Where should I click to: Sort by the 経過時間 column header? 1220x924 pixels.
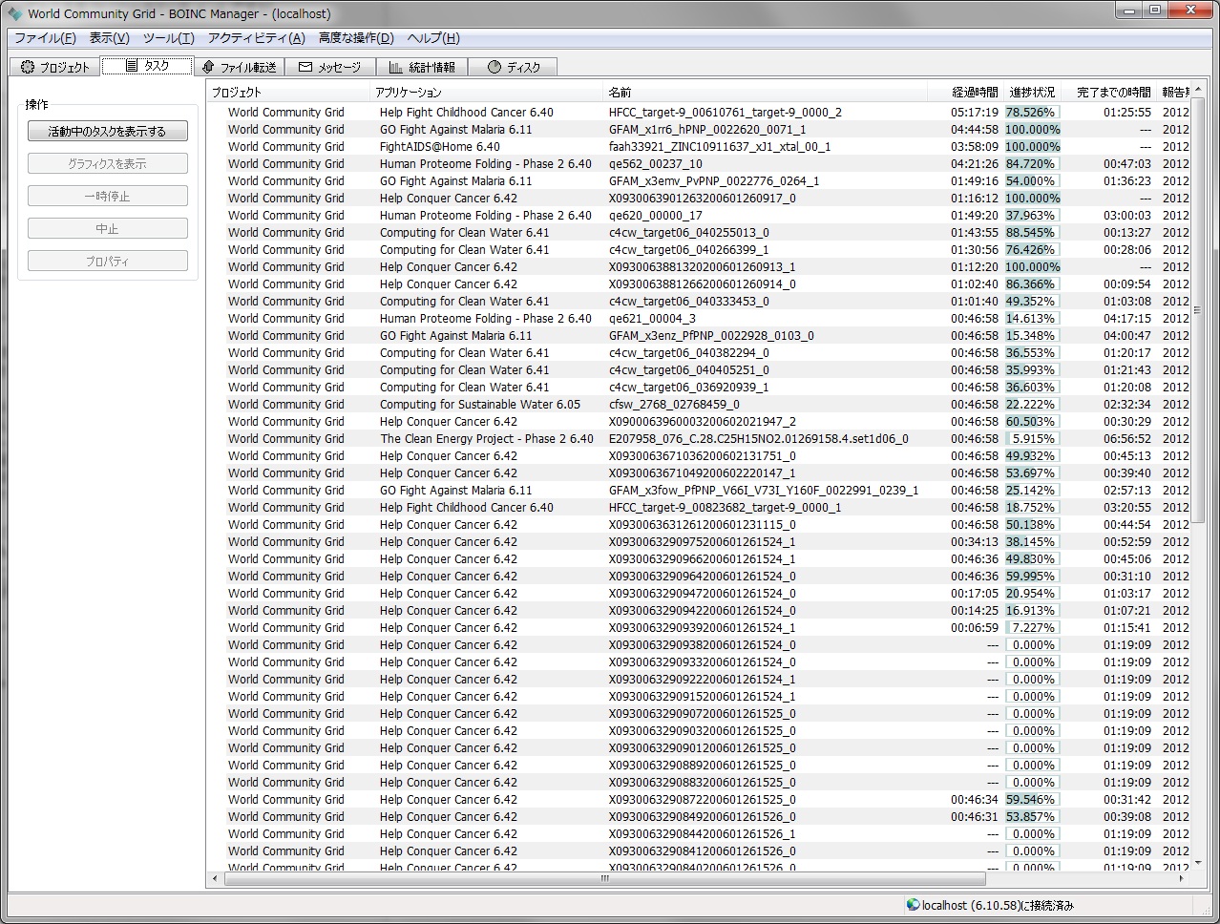pos(974,93)
